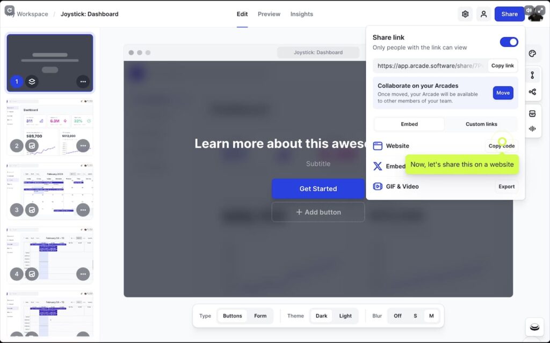The height and width of the screenshot is (343, 550).
Task: Click the GIF & Video icon
Action: (378, 187)
